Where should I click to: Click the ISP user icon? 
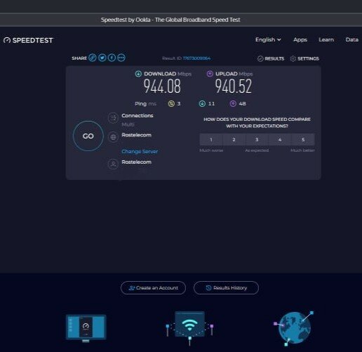113,164
